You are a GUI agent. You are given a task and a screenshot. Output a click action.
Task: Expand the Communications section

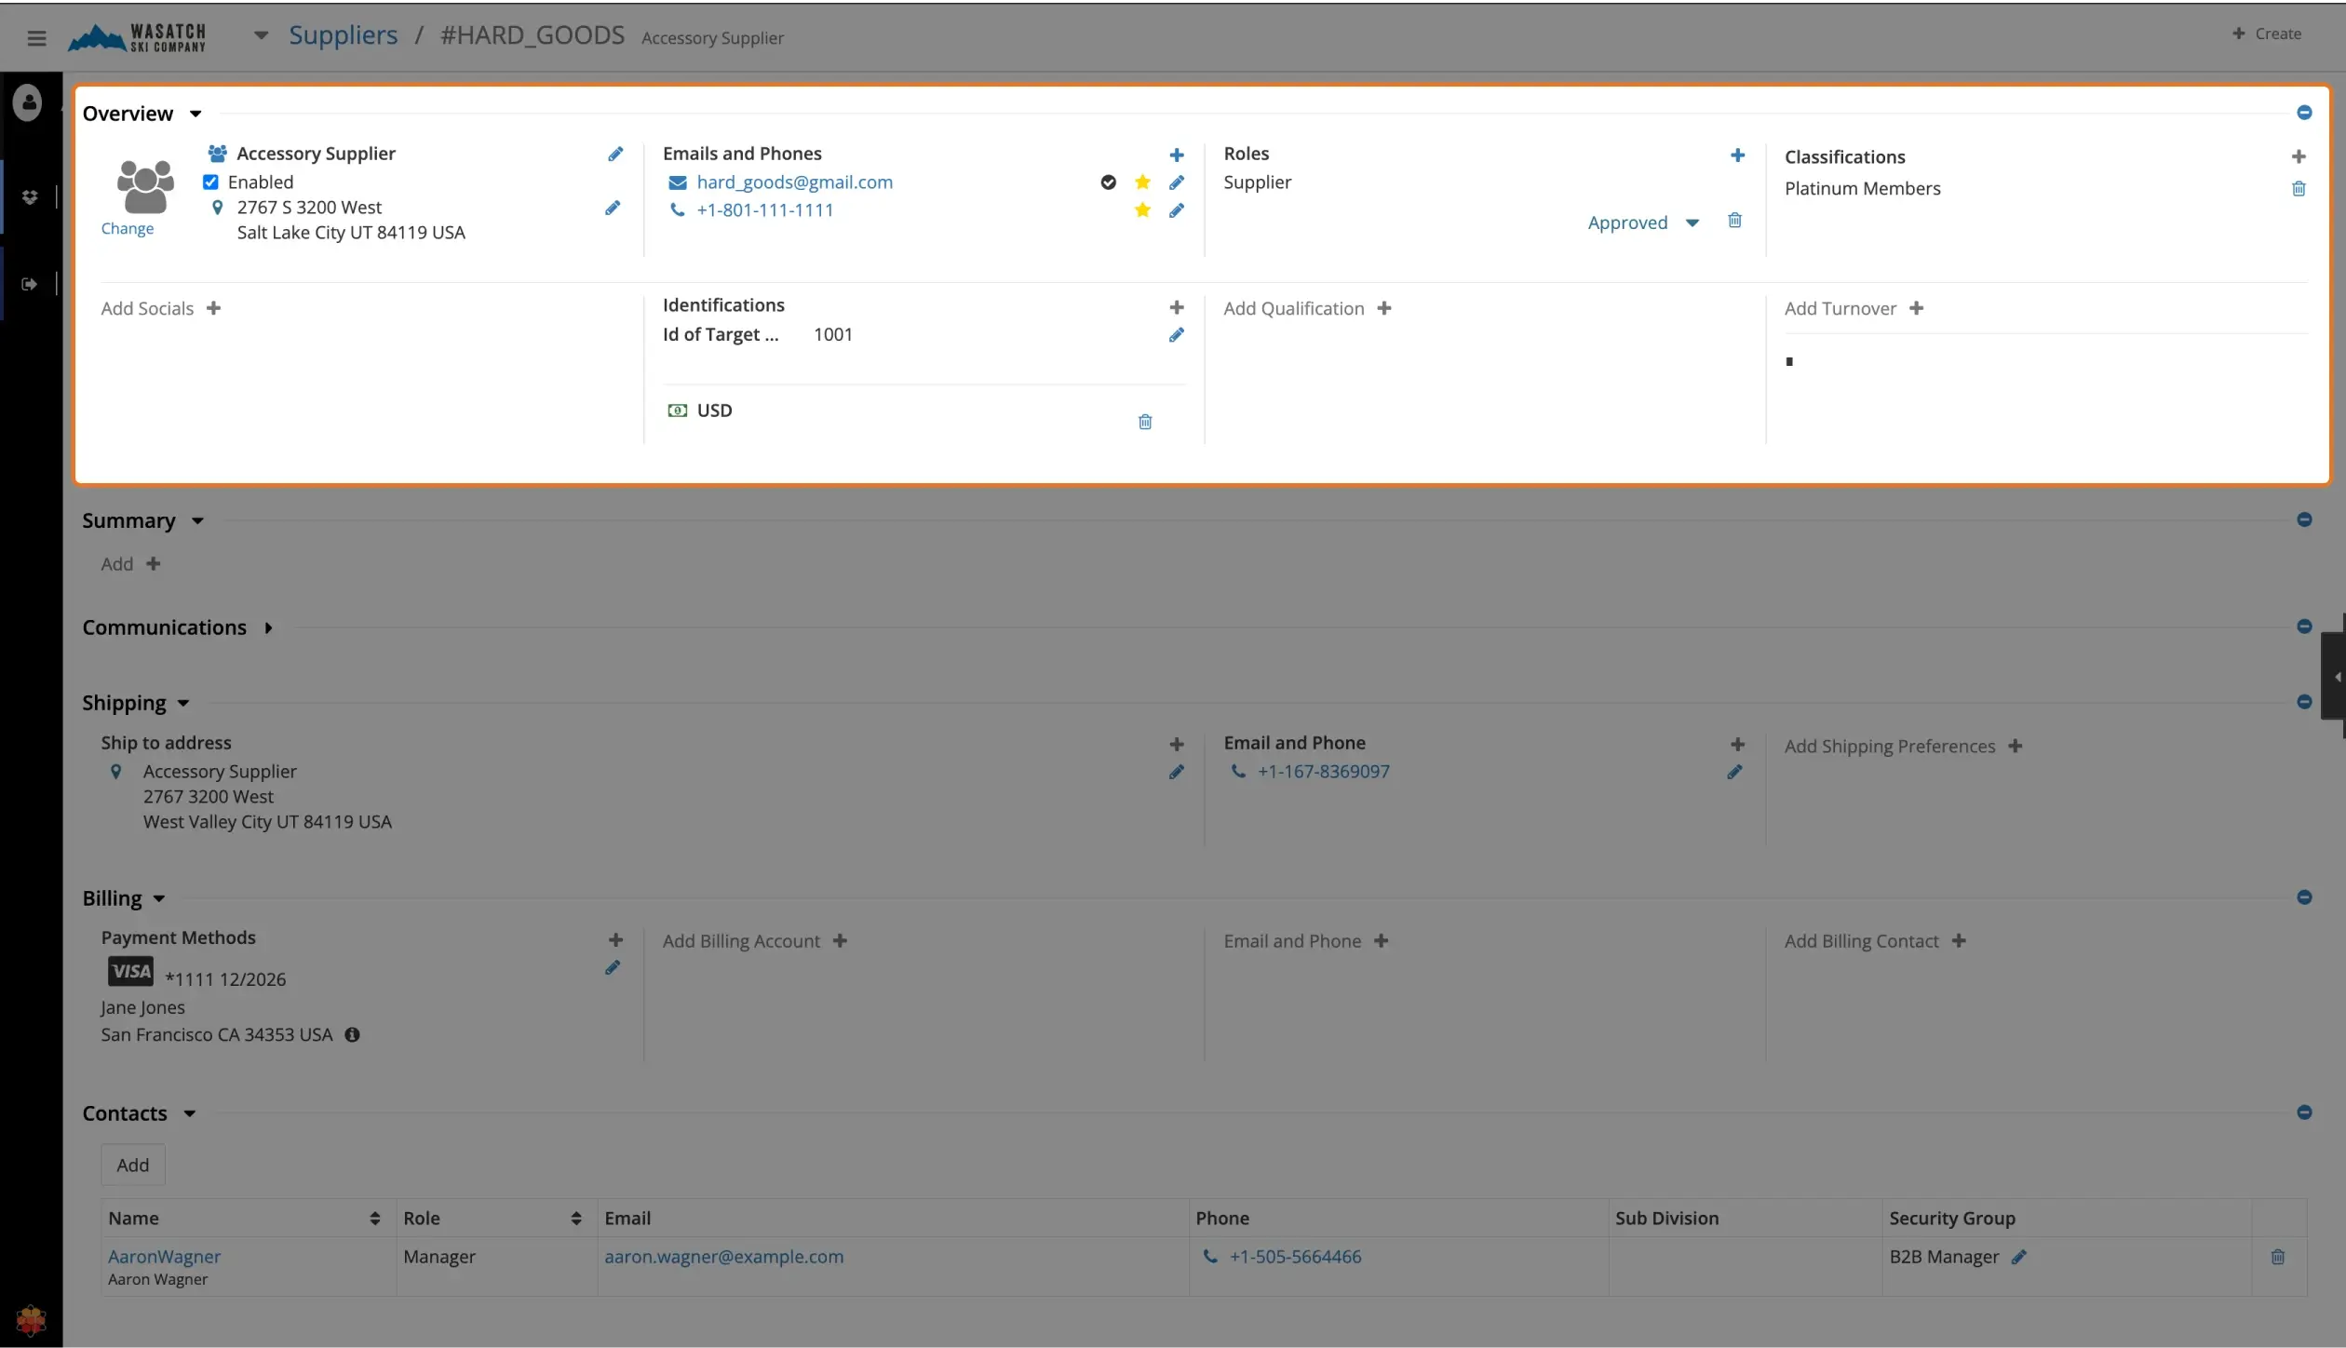click(x=268, y=628)
